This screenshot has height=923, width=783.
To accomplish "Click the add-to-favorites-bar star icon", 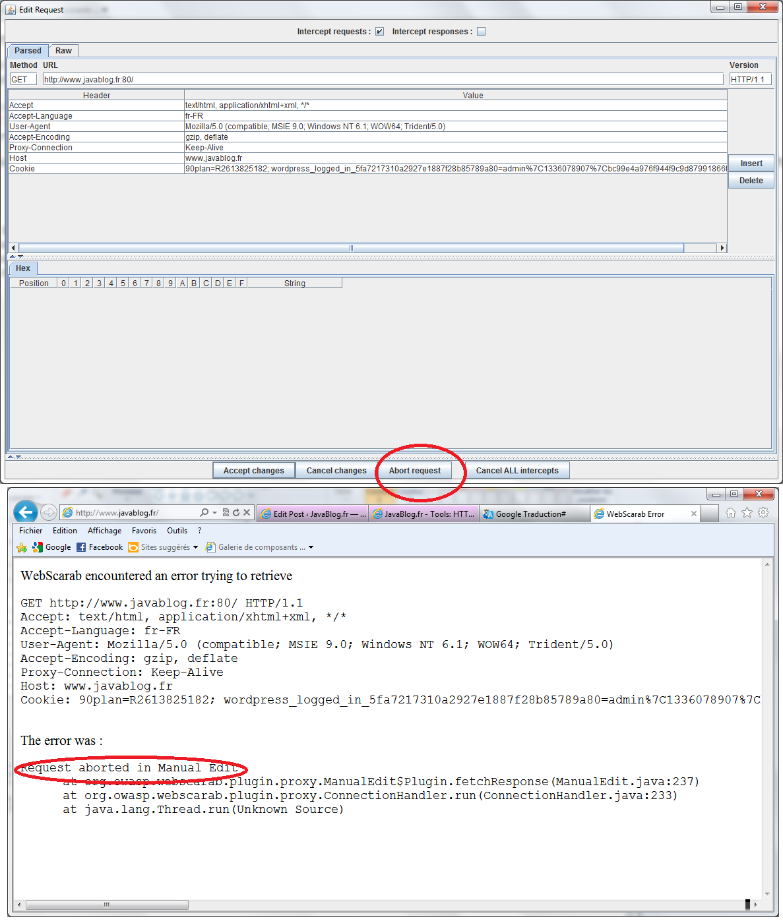I will click(21, 547).
